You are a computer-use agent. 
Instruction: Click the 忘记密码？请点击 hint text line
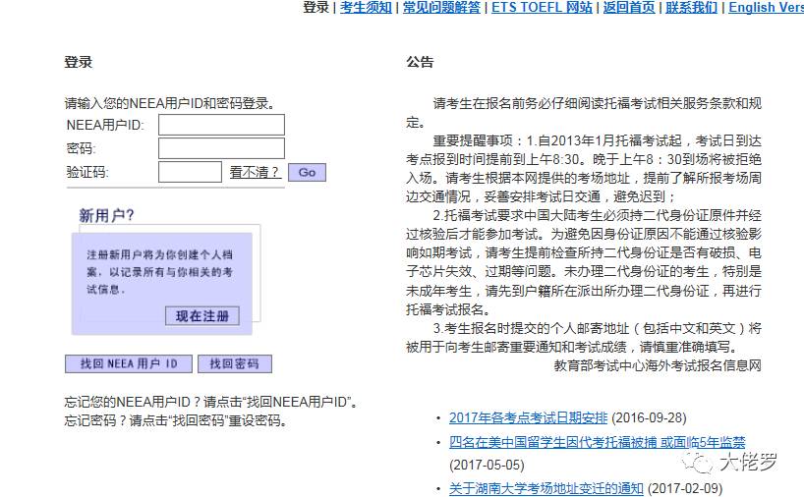(175, 420)
